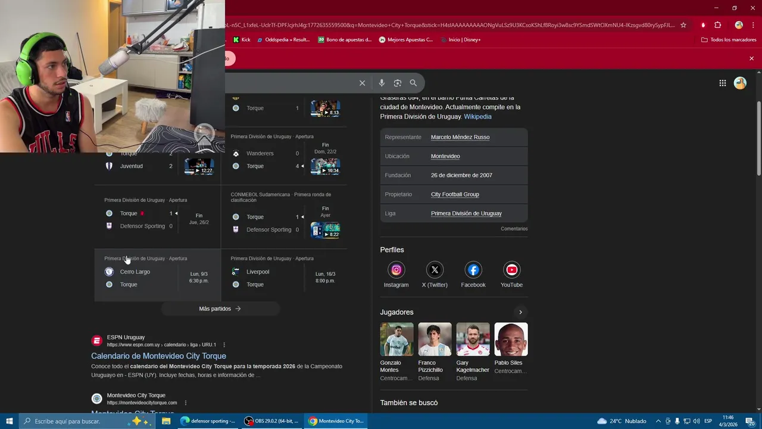Open the Windows Start menu

[10, 421]
